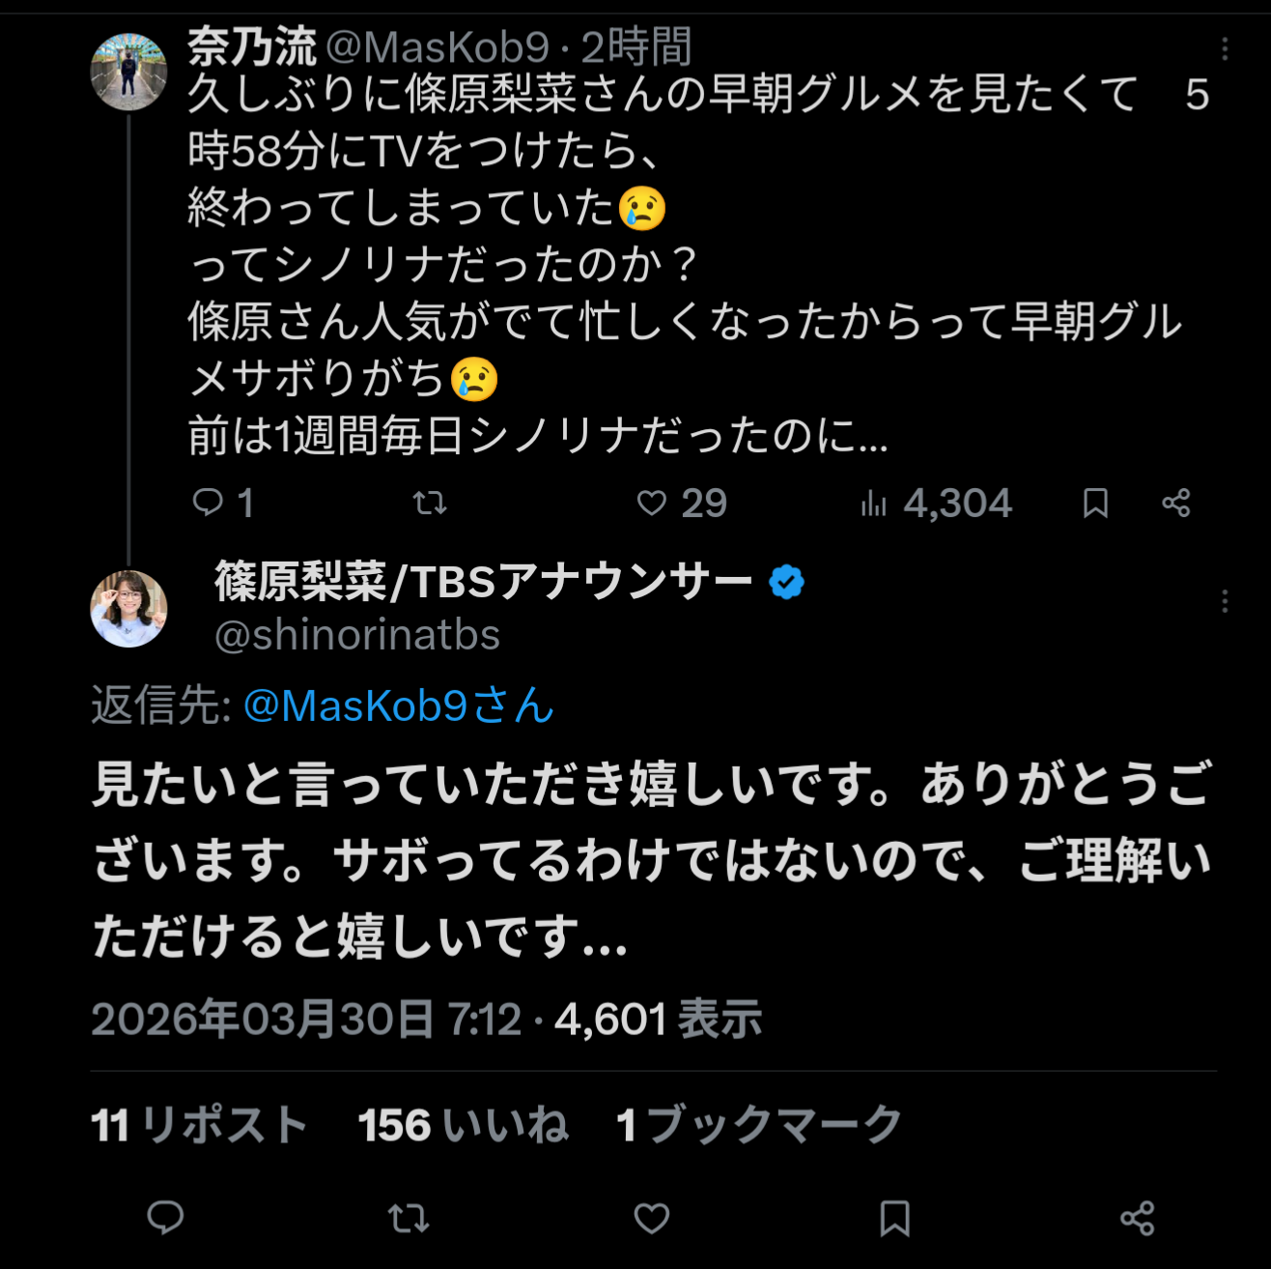The height and width of the screenshot is (1269, 1271).
Task: Click the blue verified badge
Action: pyautogui.click(x=787, y=582)
